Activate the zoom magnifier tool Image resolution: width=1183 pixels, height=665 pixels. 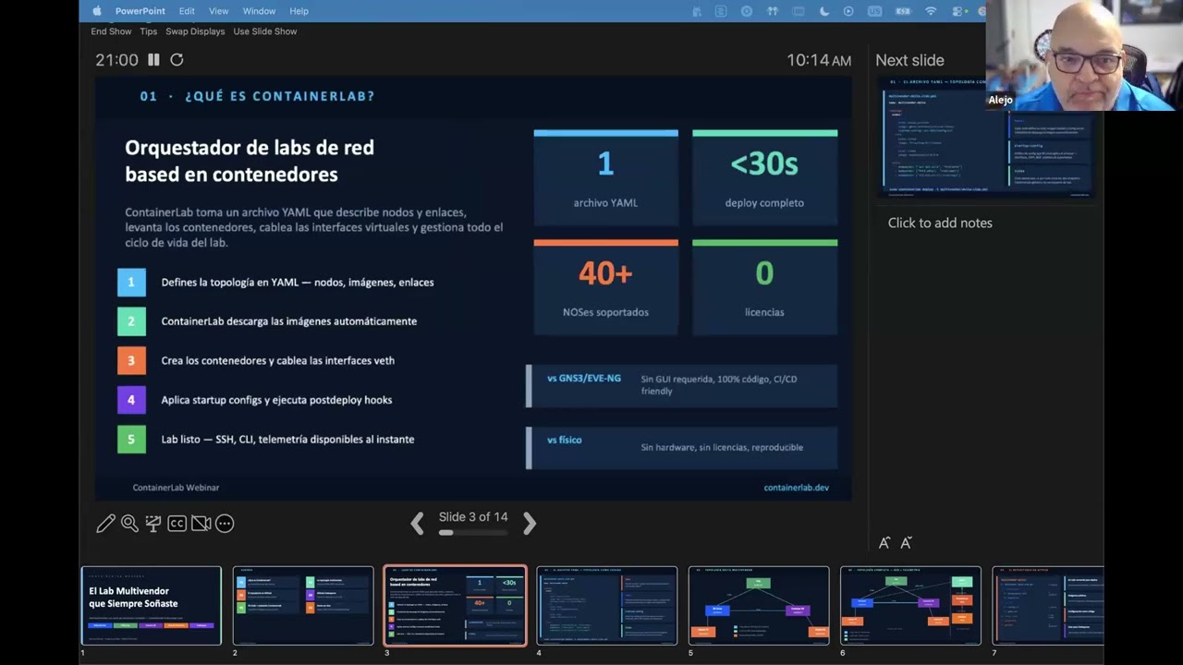pos(129,524)
